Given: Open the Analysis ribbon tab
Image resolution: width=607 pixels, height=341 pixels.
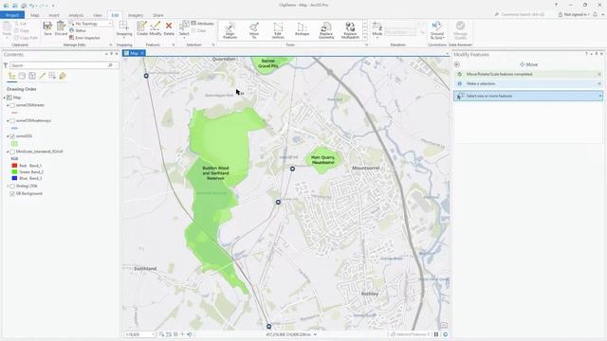Looking at the screenshot, I should click(76, 15).
